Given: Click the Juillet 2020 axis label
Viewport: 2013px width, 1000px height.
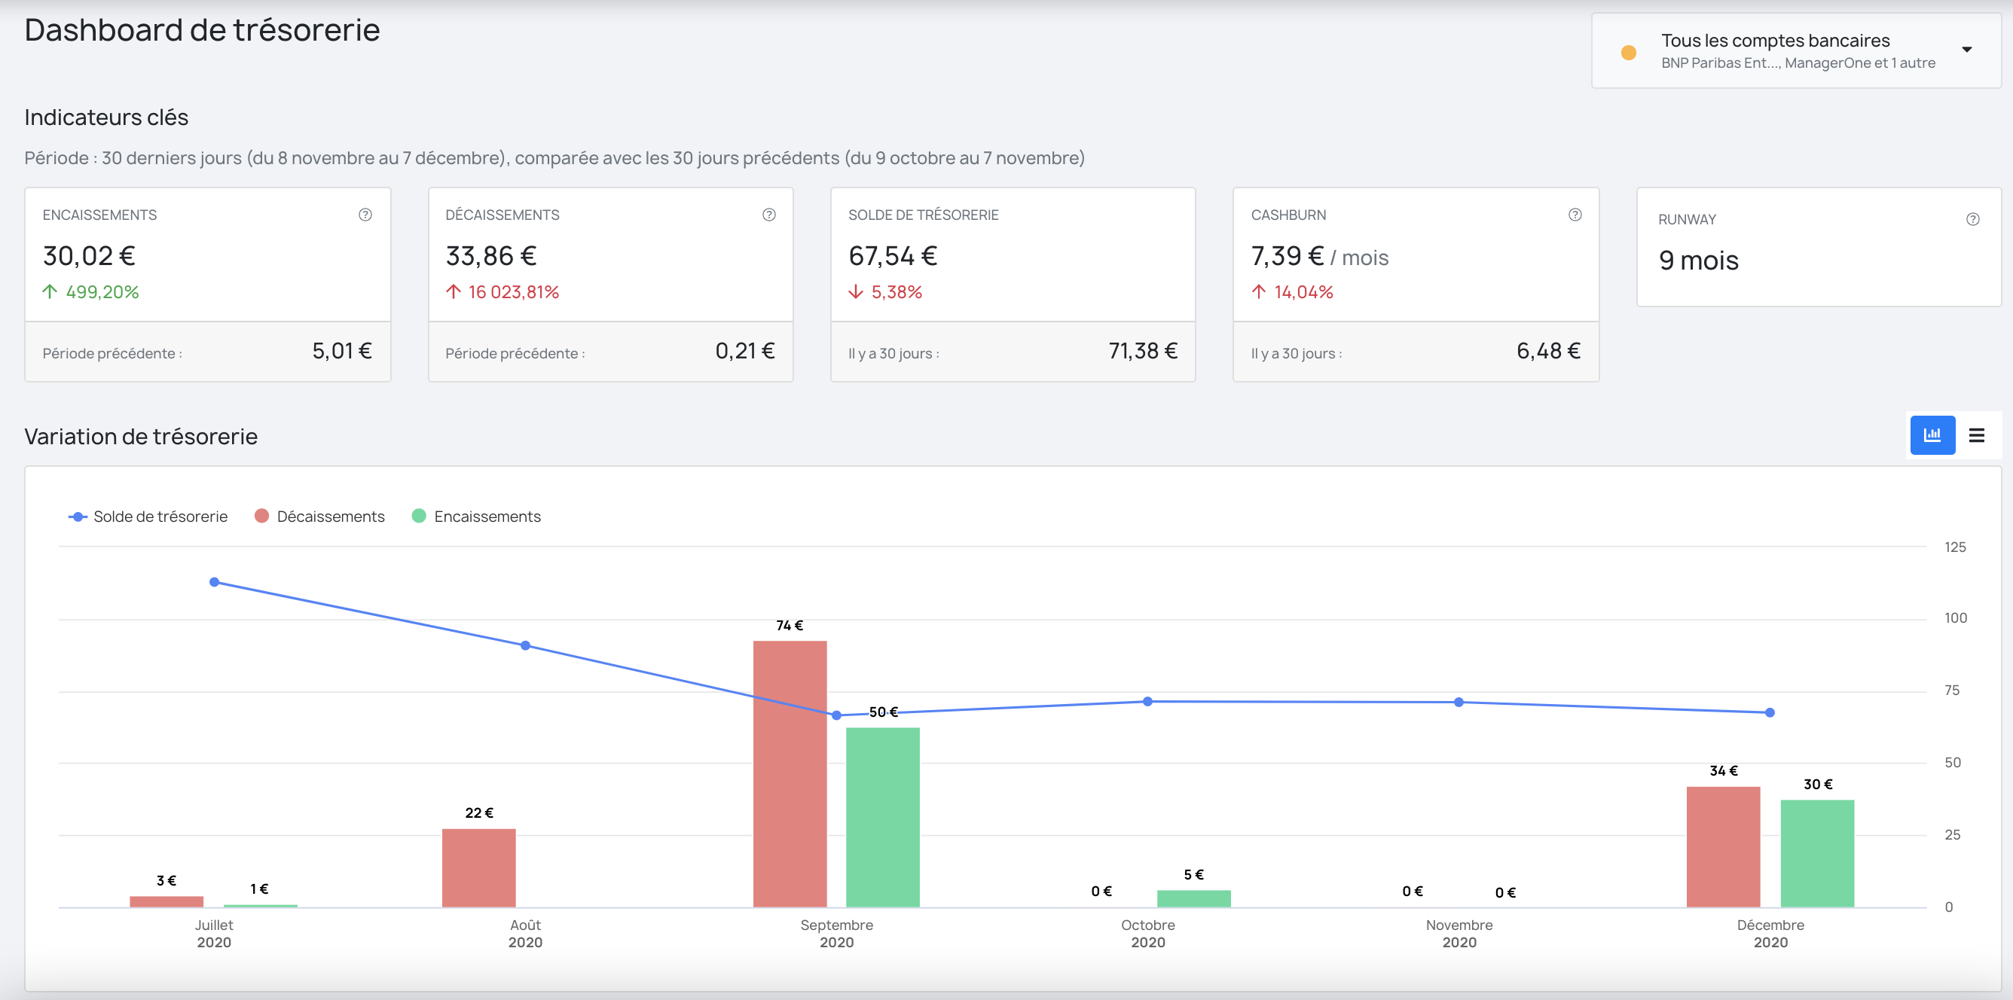Looking at the screenshot, I should coord(214,934).
